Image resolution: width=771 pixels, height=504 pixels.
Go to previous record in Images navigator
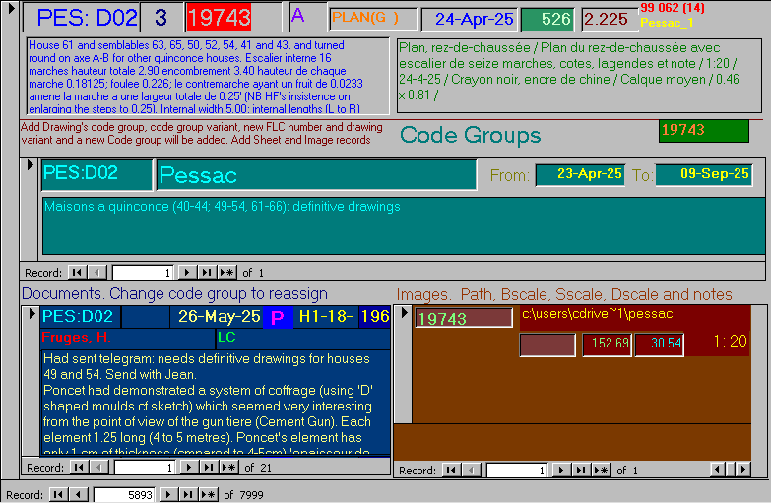pos(471,470)
